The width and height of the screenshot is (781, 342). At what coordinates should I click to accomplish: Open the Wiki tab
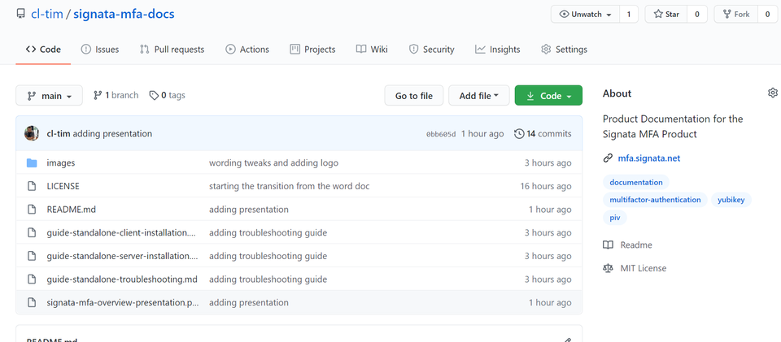pyautogui.click(x=372, y=50)
